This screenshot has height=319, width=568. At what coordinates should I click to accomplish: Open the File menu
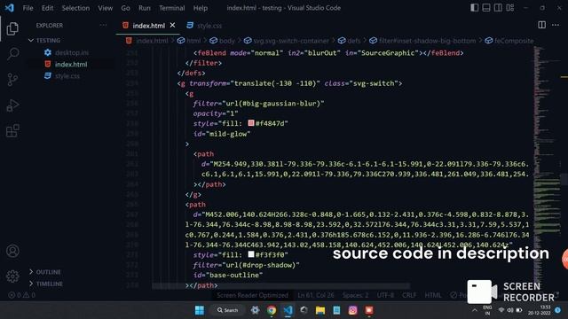coord(28,8)
